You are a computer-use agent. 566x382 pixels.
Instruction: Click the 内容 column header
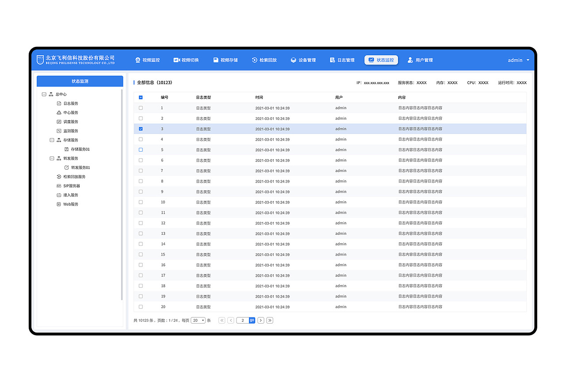pyautogui.click(x=402, y=97)
